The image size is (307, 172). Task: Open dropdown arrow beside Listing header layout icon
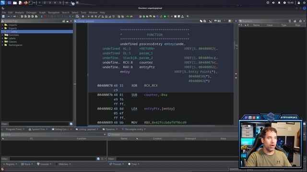[233, 21]
